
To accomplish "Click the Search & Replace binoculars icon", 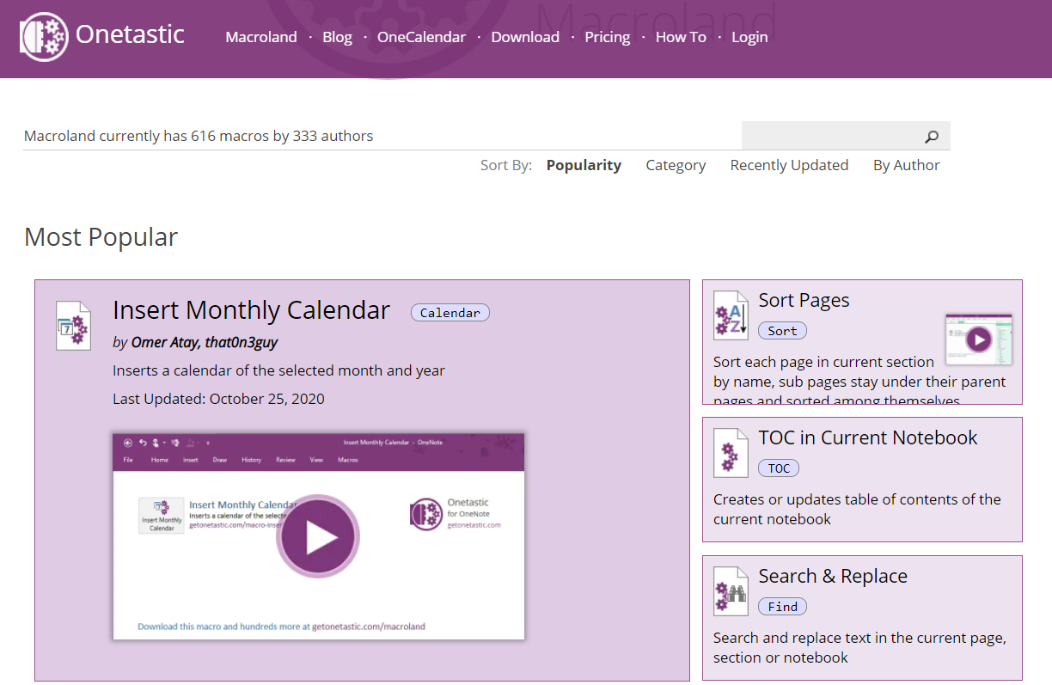I will coord(731,591).
